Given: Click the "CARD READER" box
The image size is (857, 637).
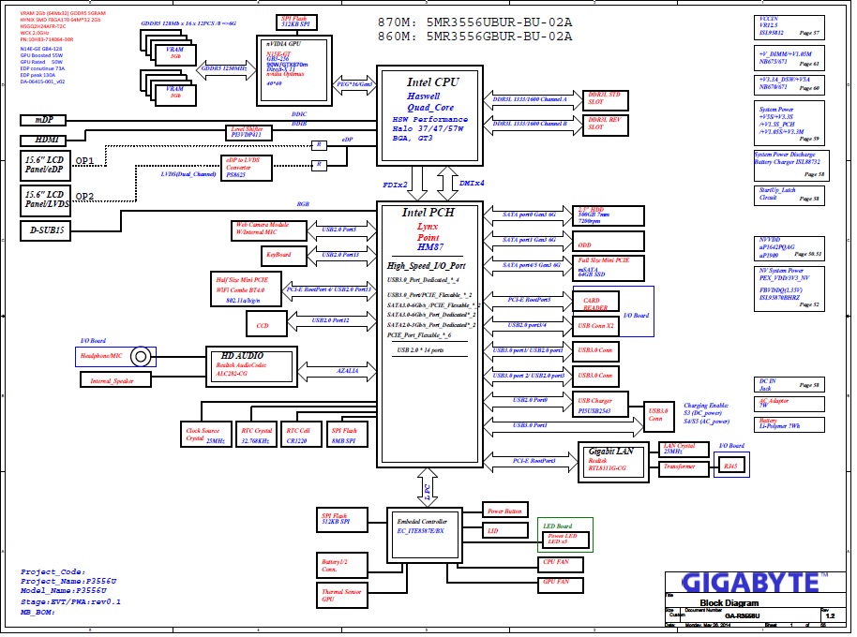Looking at the screenshot, I should [595, 302].
